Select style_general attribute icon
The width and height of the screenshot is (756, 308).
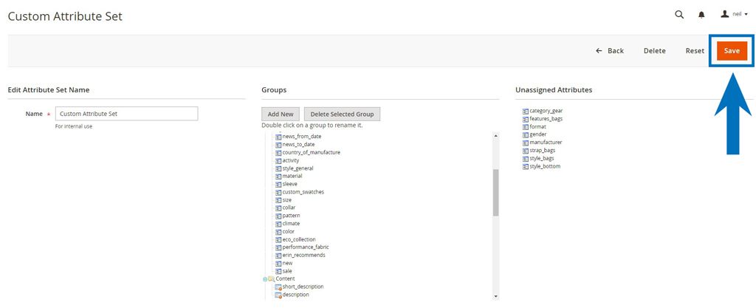pyautogui.click(x=278, y=168)
